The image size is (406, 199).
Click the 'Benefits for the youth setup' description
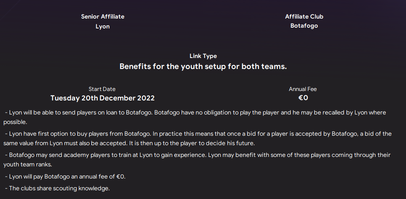(x=203, y=66)
